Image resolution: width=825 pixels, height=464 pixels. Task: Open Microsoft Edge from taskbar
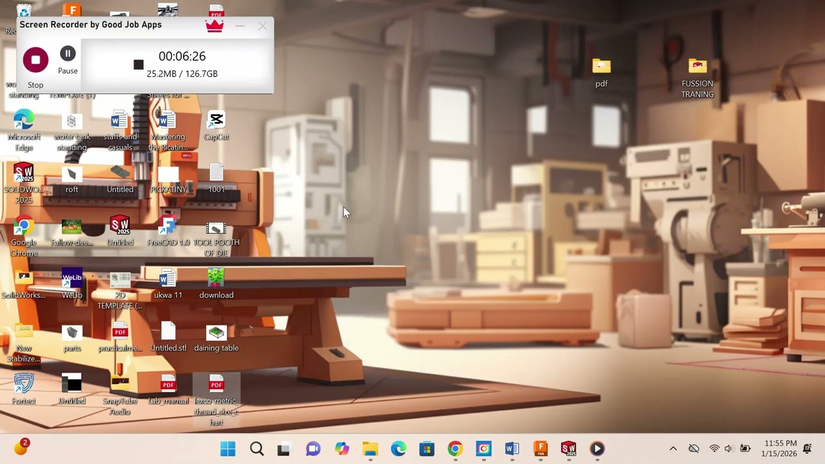click(x=398, y=449)
